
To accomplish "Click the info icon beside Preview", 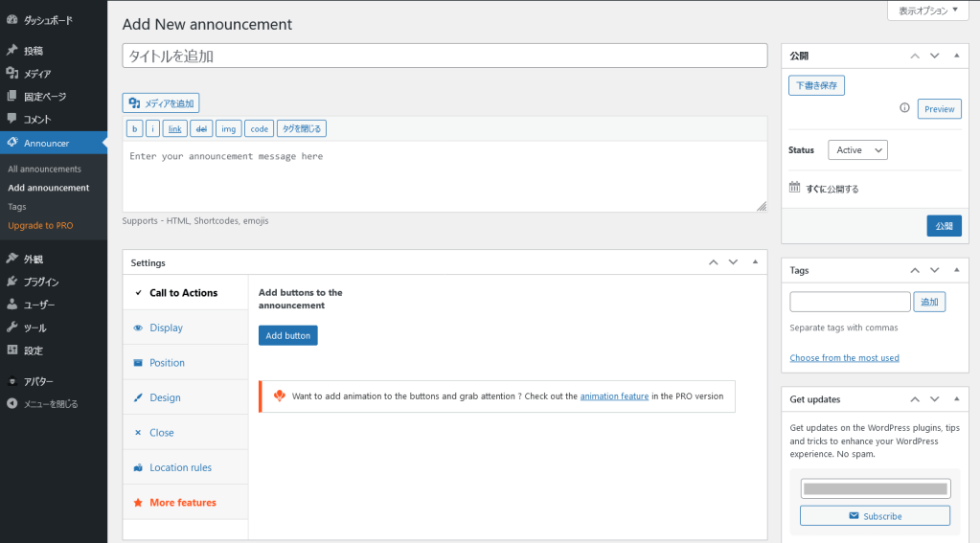I will click(x=904, y=108).
